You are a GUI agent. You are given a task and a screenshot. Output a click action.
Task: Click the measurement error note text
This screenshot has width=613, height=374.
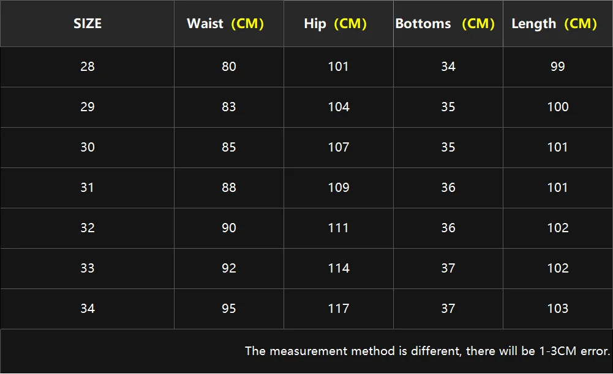pos(427,351)
